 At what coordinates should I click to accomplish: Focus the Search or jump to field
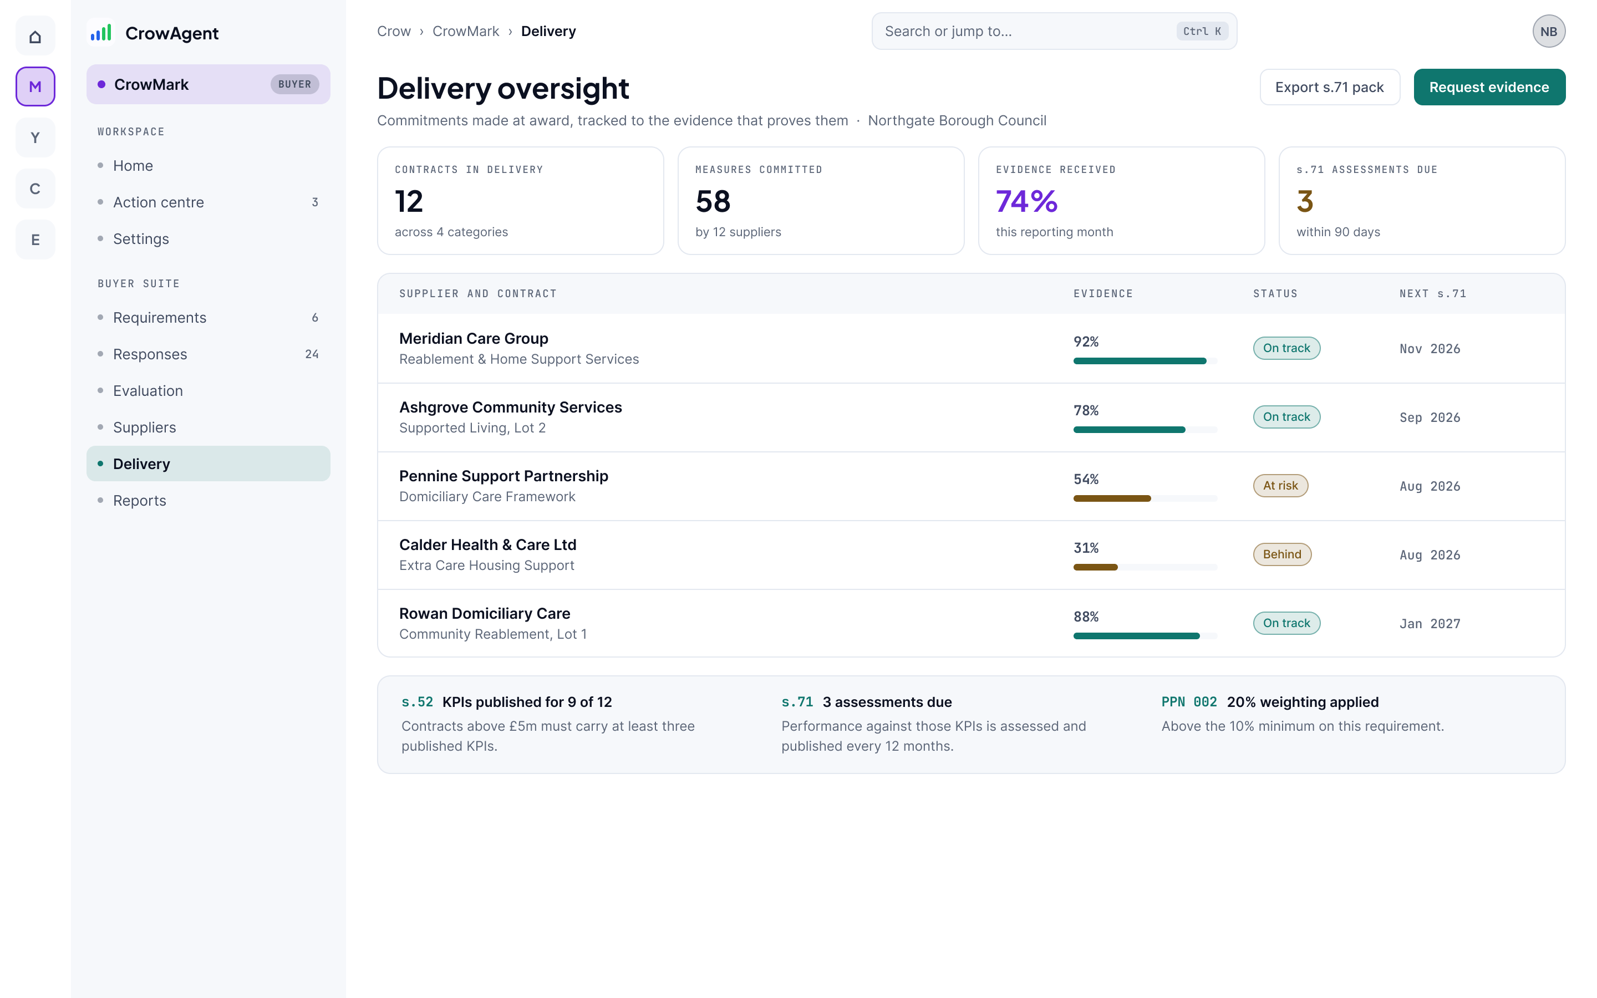coord(1054,31)
